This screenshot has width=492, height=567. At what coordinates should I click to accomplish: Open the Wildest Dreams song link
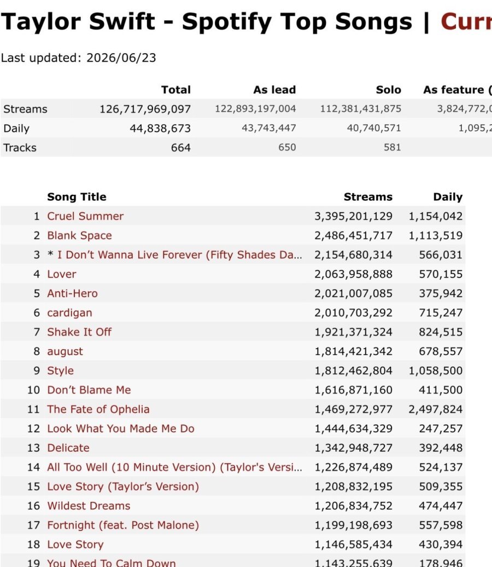click(89, 506)
